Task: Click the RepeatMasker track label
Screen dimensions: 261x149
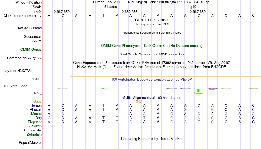Action: pos(30,142)
